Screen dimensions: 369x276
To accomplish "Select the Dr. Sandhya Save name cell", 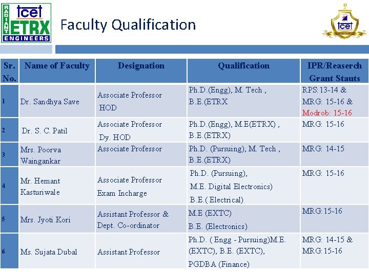I will click(x=50, y=102).
